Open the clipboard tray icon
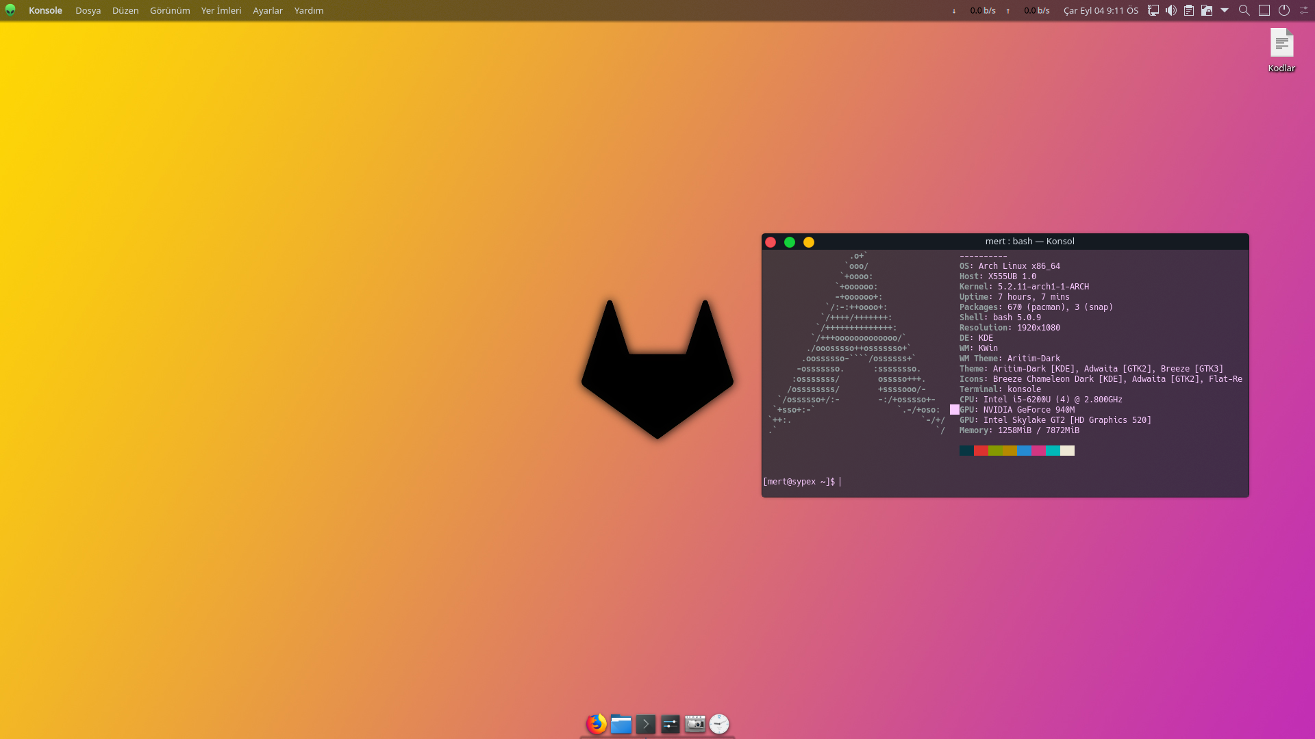Image resolution: width=1315 pixels, height=739 pixels. tap(1189, 10)
